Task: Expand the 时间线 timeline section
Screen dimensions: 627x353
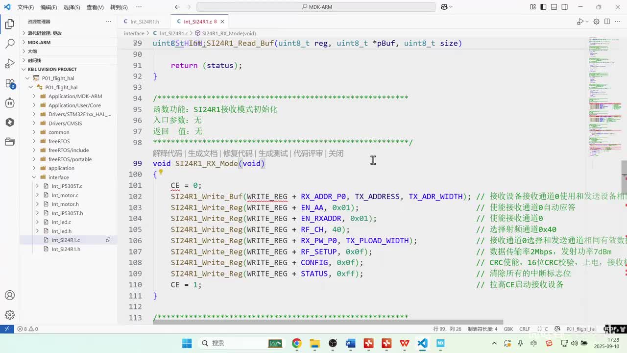Action: coord(68,60)
